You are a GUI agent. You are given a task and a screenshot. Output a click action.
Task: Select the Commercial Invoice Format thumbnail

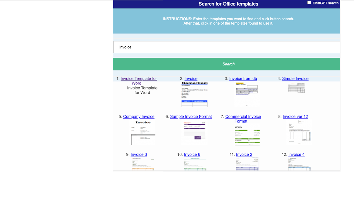click(x=247, y=135)
